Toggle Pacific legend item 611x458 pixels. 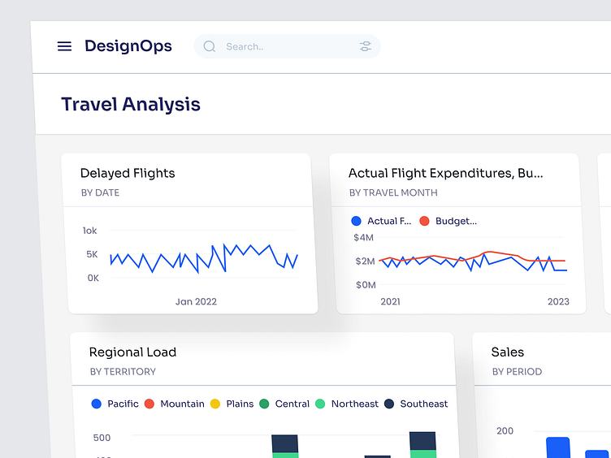[115, 404]
